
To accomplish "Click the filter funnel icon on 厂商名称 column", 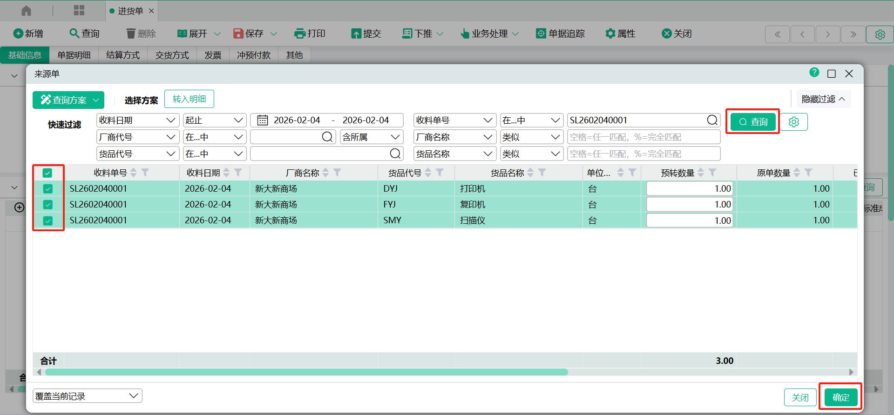I will (x=338, y=173).
